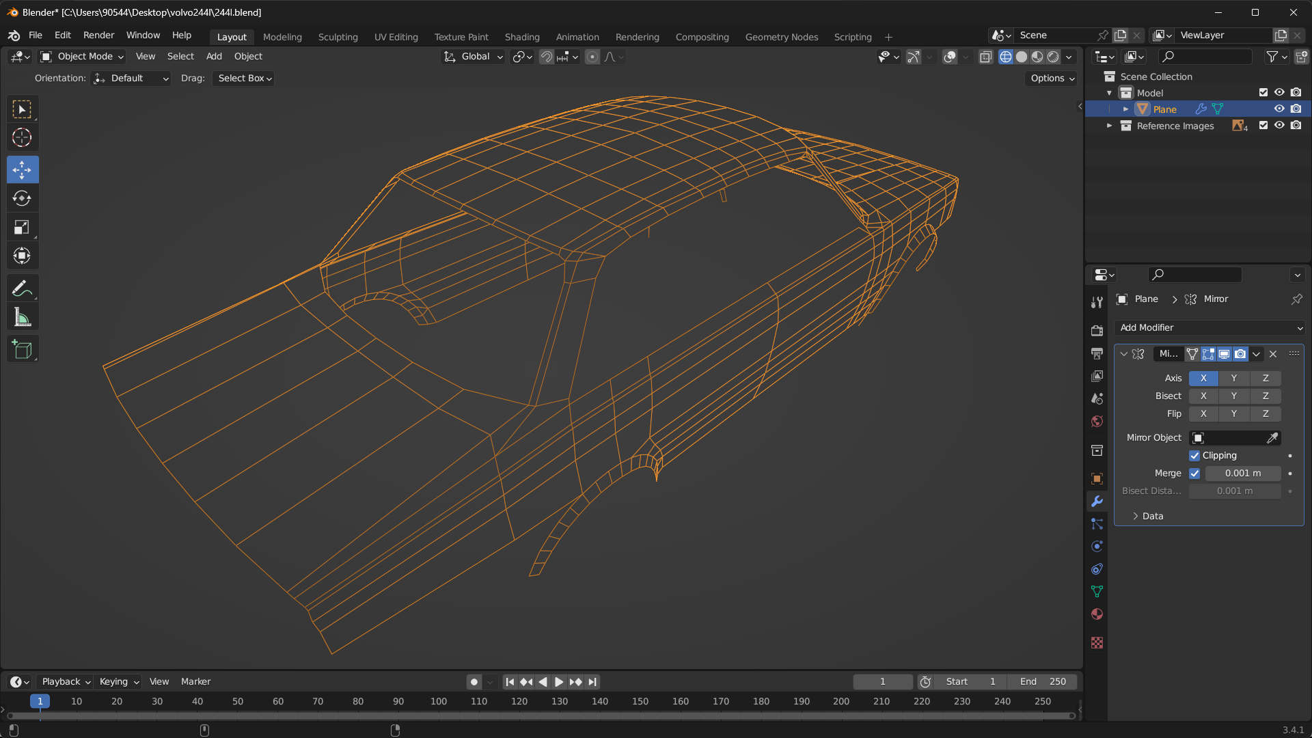The image size is (1312, 738).
Task: Open the Render menu
Action: [98, 35]
